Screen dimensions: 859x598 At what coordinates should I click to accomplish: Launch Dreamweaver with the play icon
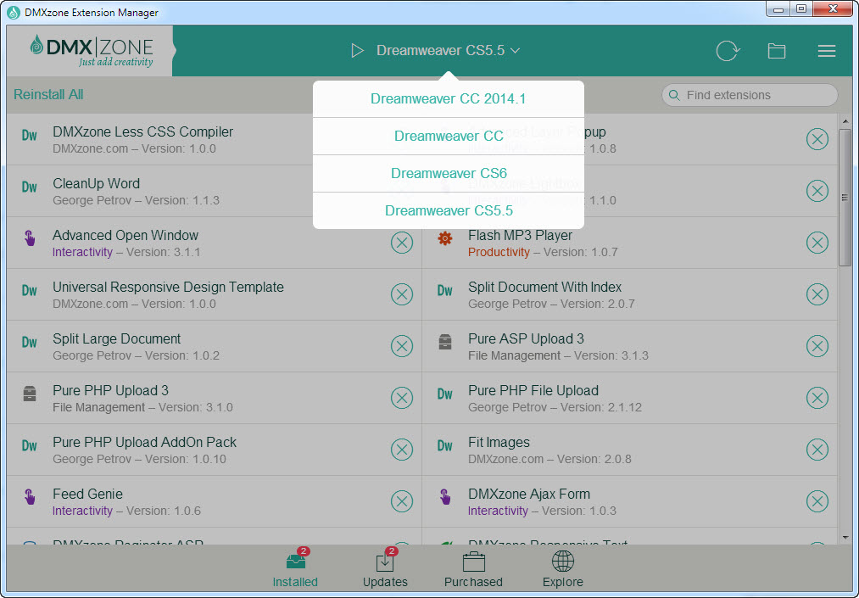(x=357, y=51)
